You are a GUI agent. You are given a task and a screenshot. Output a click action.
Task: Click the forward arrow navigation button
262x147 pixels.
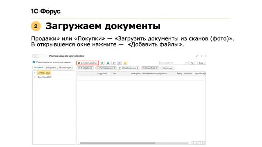click(41, 56)
